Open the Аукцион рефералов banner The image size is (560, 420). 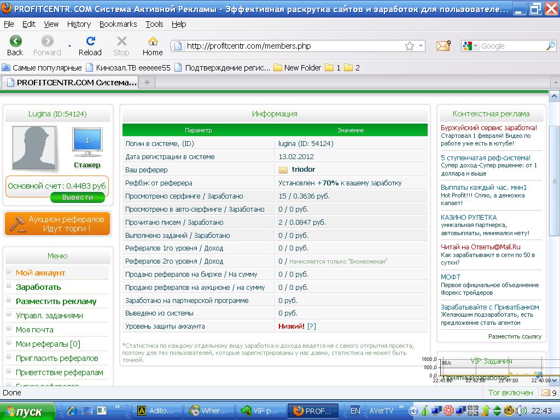[57, 224]
